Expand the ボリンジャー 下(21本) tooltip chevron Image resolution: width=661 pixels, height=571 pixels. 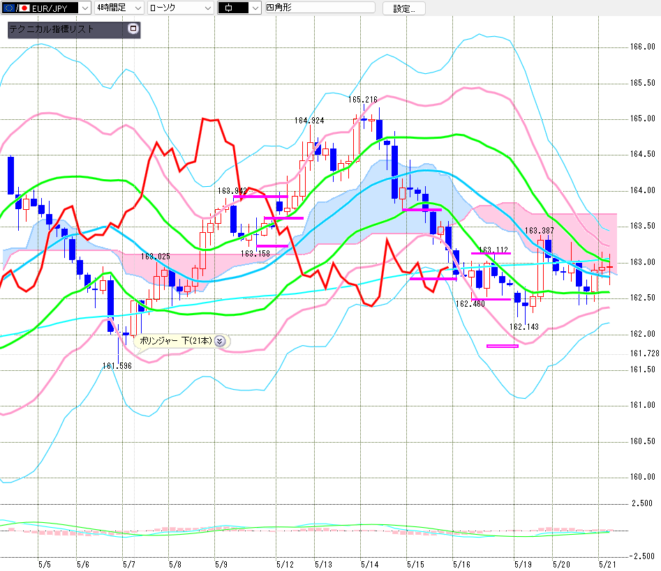(x=220, y=341)
